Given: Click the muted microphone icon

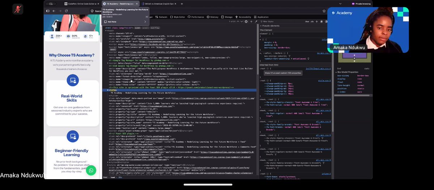Looking at the screenshot, I should (17, 9).
